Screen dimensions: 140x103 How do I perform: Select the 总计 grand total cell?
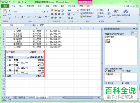(x=18, y=76)
